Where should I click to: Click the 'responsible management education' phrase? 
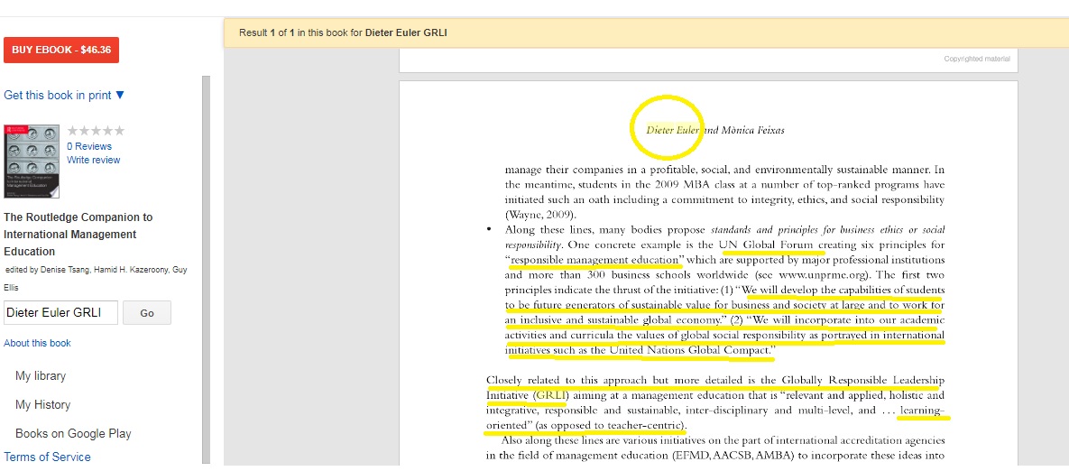(x=595, y=260)
